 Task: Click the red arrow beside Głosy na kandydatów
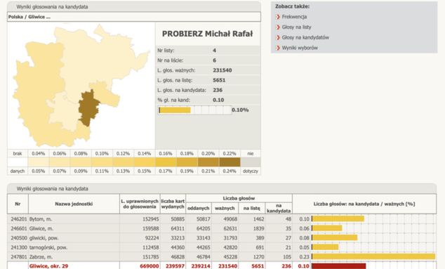278,37
